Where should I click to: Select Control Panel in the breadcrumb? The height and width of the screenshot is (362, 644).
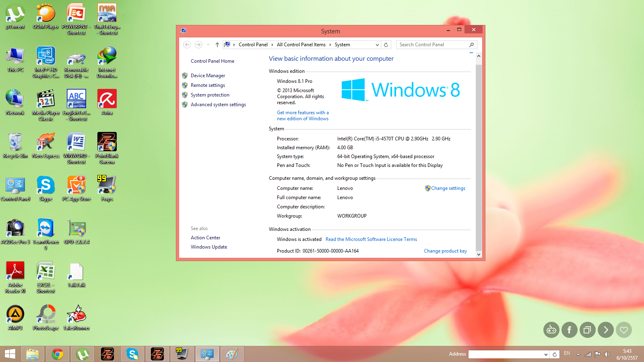pyautogui.click(x=253, y=45)
